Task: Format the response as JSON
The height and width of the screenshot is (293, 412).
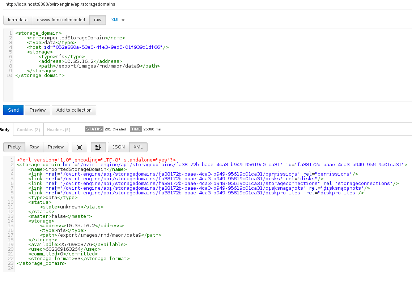Action: point(119,147)
